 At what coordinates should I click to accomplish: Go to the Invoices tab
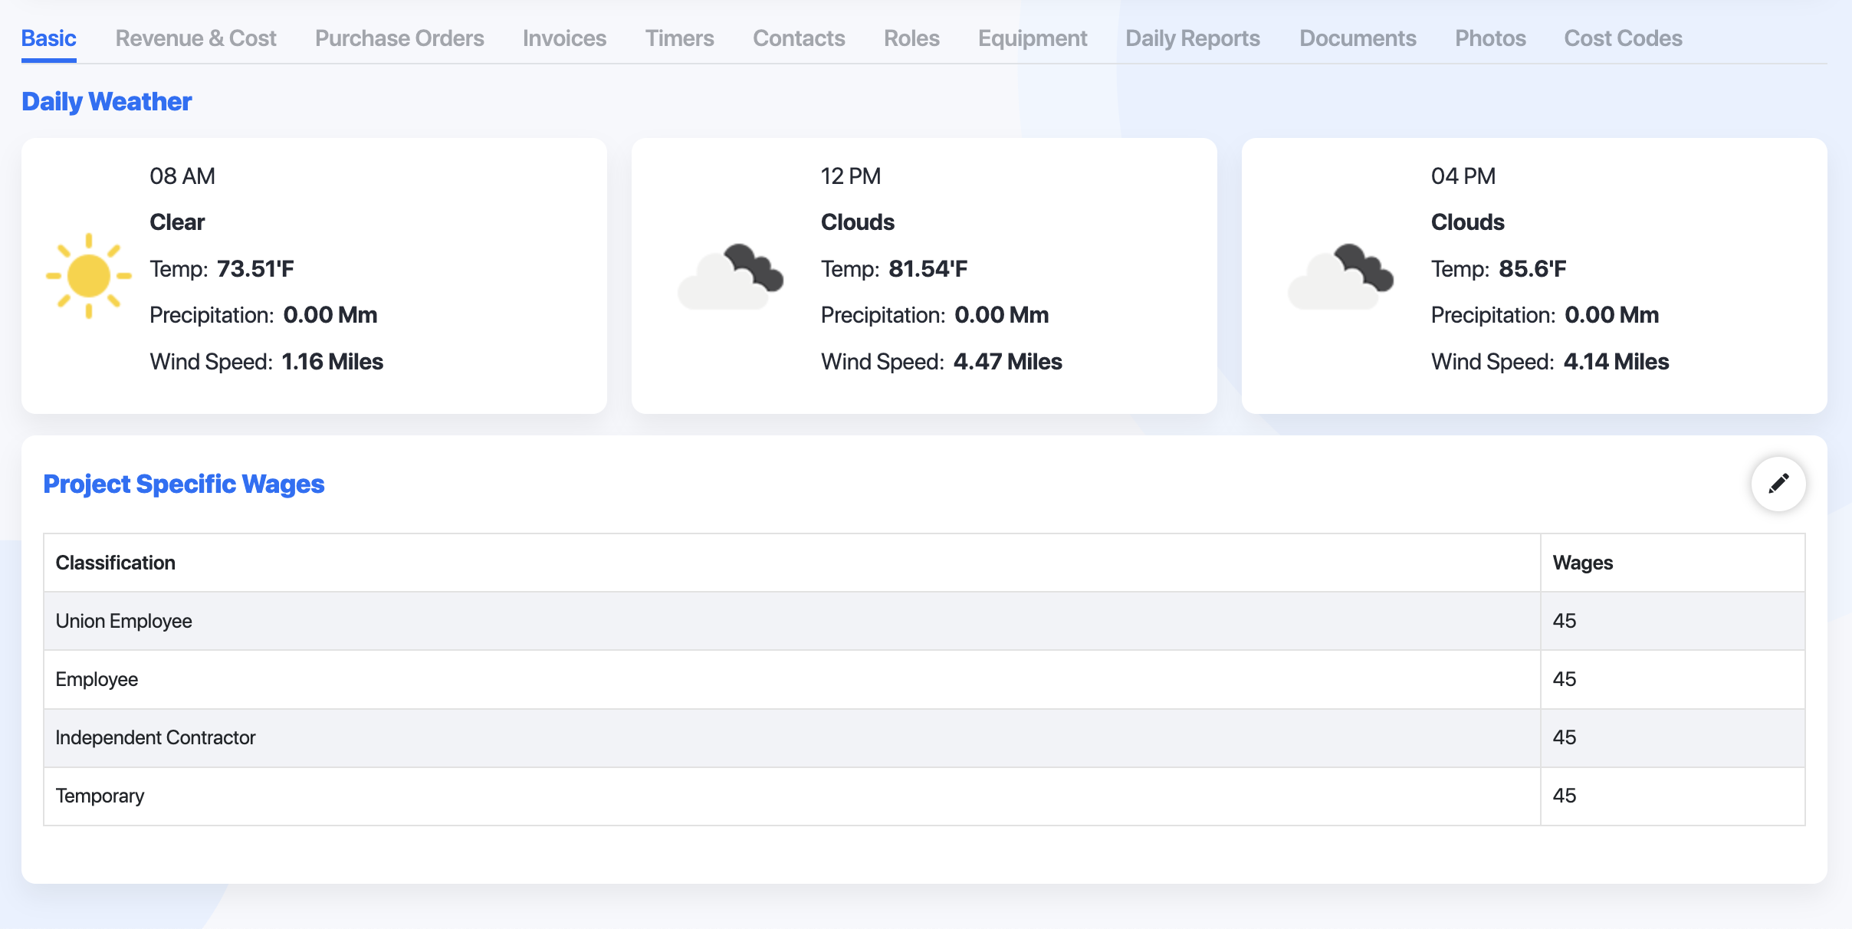[x=565, y=38]
